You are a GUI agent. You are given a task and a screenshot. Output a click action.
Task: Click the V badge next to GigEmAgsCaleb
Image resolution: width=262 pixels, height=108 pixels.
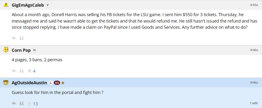click(47, 5)
